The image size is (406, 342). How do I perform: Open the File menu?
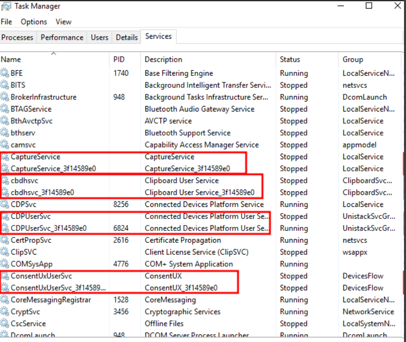7,22
